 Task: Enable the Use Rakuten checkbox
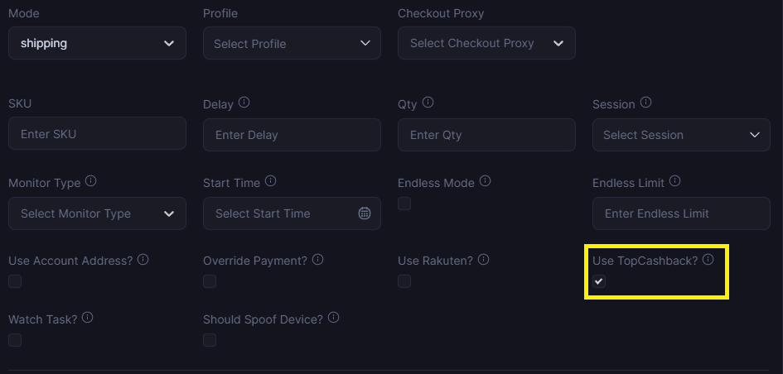[x=404, y=281]
